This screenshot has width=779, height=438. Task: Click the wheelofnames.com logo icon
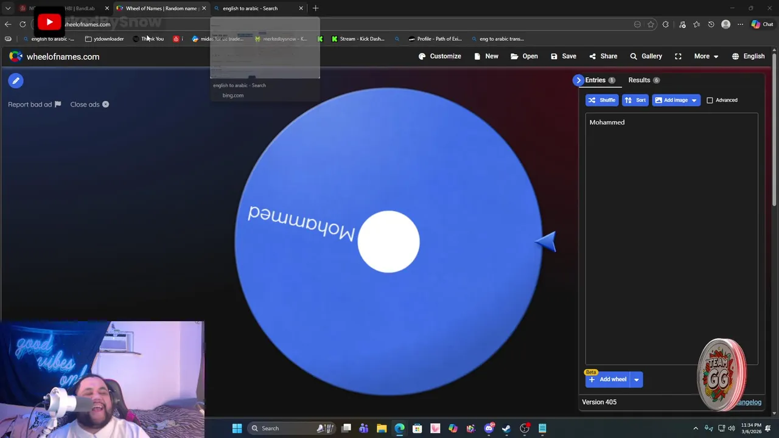coord(16,56)
